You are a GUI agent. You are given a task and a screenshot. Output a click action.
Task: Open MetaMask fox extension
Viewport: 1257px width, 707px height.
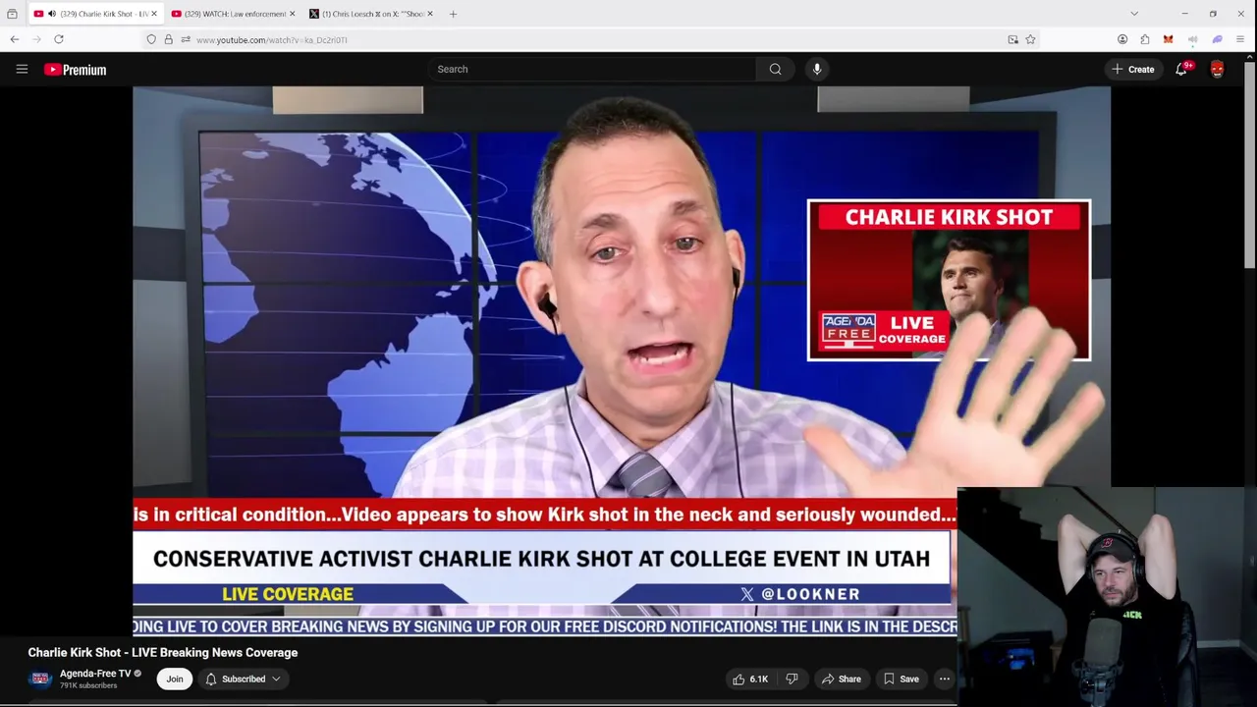[x=1168, y=39]
